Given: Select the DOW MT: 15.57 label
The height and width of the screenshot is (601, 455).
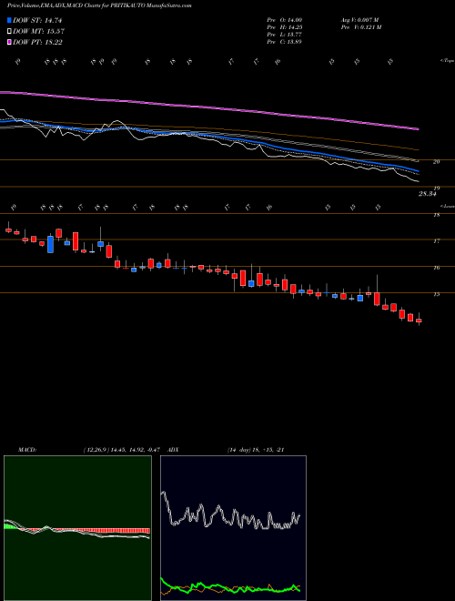Looking at the screenshot, I should click(38, 32).
